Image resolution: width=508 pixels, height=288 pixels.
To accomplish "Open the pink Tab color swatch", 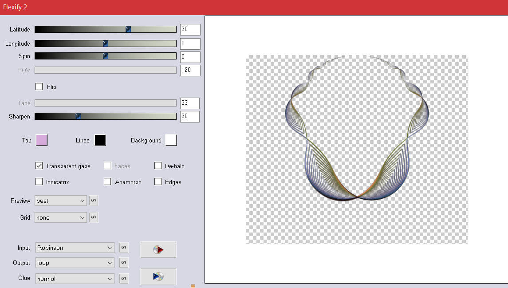I will 41,140.
